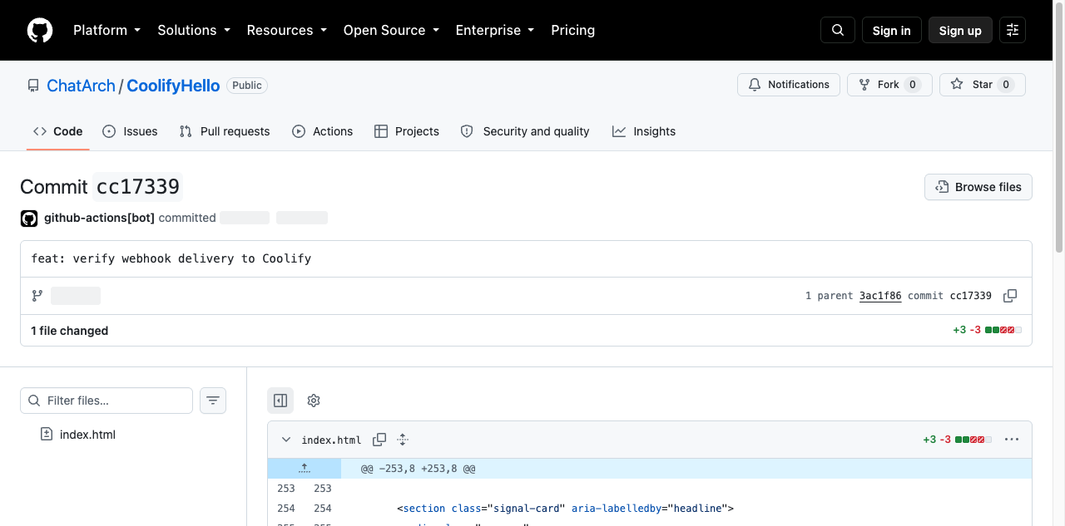Open the ChatArch owner link
The width and height of the screenshot is (1065, 526).
[81, 86]
